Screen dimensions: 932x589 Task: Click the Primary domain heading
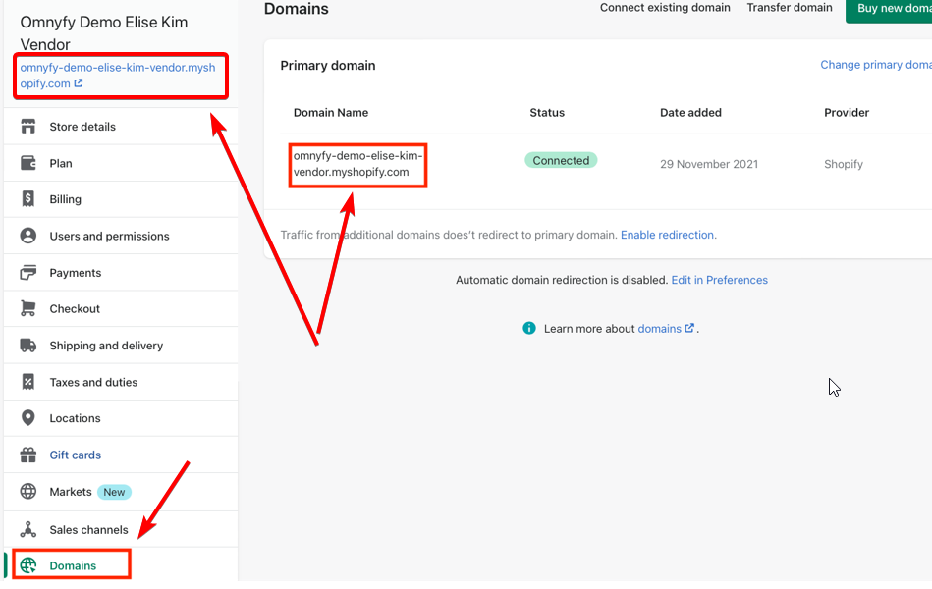pos(327,66)
